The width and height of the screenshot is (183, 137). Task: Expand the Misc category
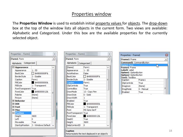tap(13, 110)
